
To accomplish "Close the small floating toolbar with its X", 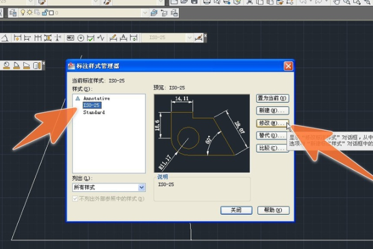I will coord(44,63).
